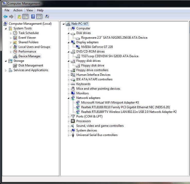
Task: Click the Keyboards category icon
Action: [73, 84]
